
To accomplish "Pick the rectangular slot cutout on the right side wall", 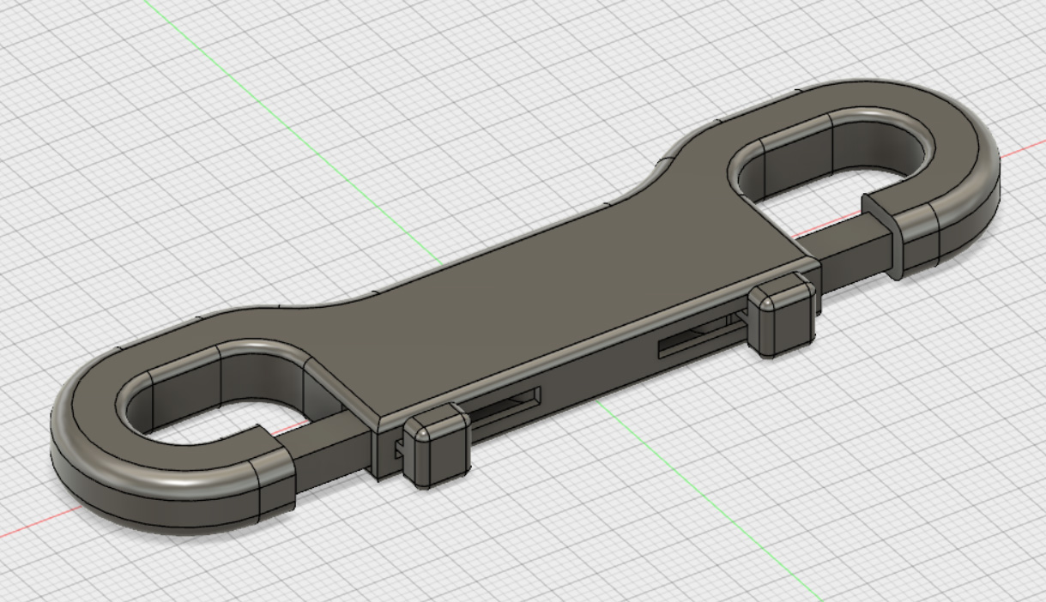I will click(704, 334).
